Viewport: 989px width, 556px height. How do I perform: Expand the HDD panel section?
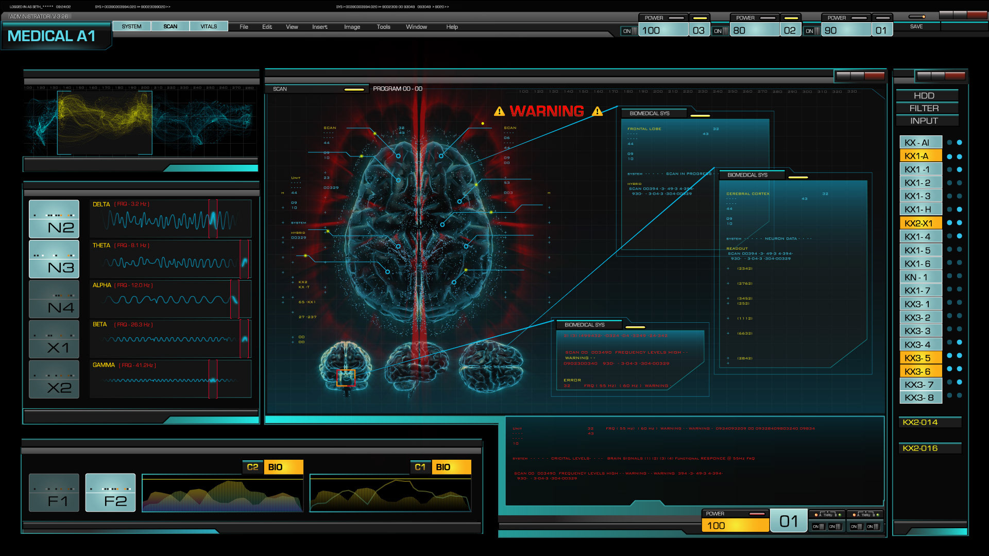927,96
